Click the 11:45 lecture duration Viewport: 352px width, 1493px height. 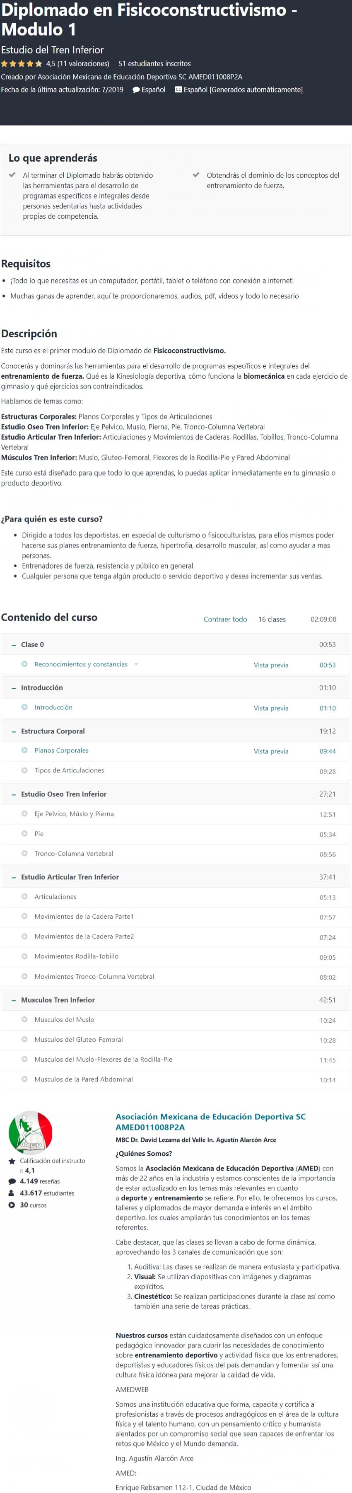point(328,1060)
